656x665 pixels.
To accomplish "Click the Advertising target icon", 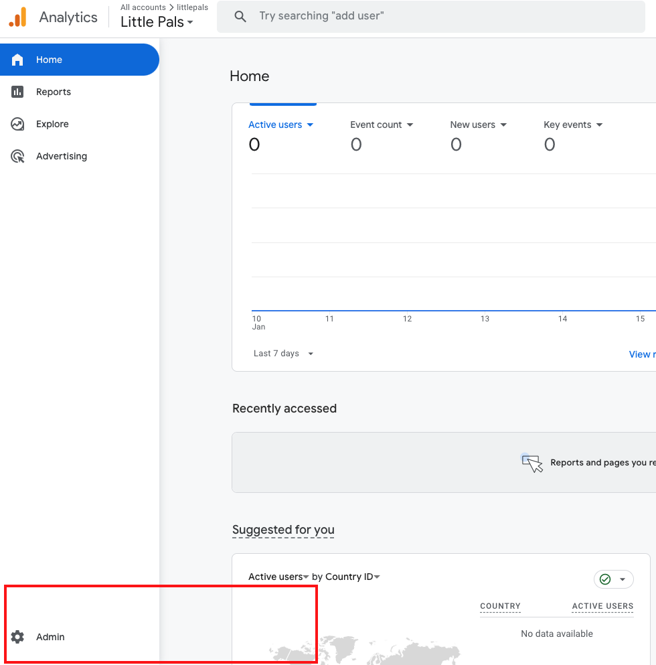I will pyautogui.click(x=17, y=156).
